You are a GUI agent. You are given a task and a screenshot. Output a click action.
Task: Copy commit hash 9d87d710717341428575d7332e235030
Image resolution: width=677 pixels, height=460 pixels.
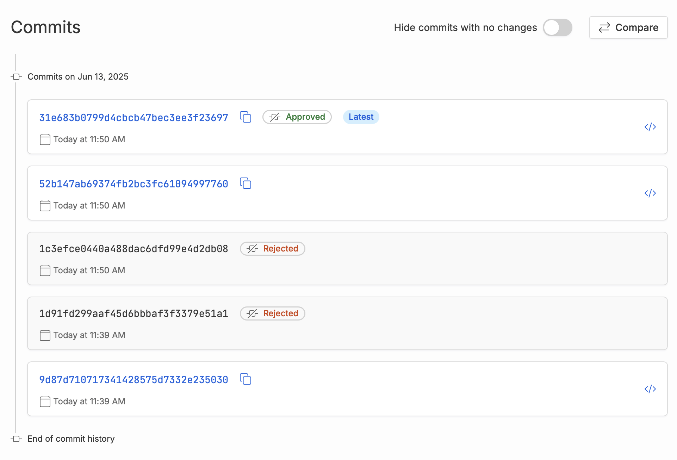pos(246,379)
